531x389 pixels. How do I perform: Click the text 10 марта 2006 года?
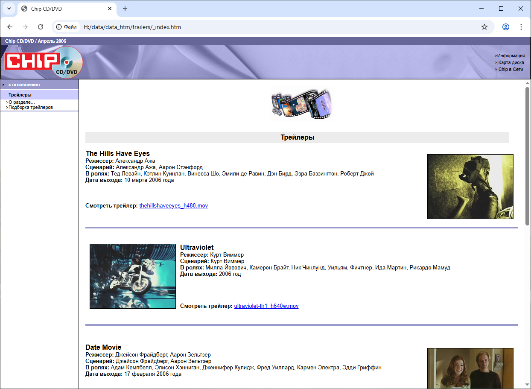[x=149, y=180]
